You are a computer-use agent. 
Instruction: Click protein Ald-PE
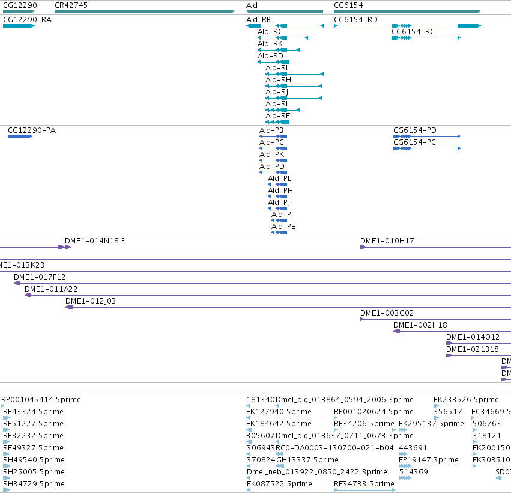click(x=283, y=227)
